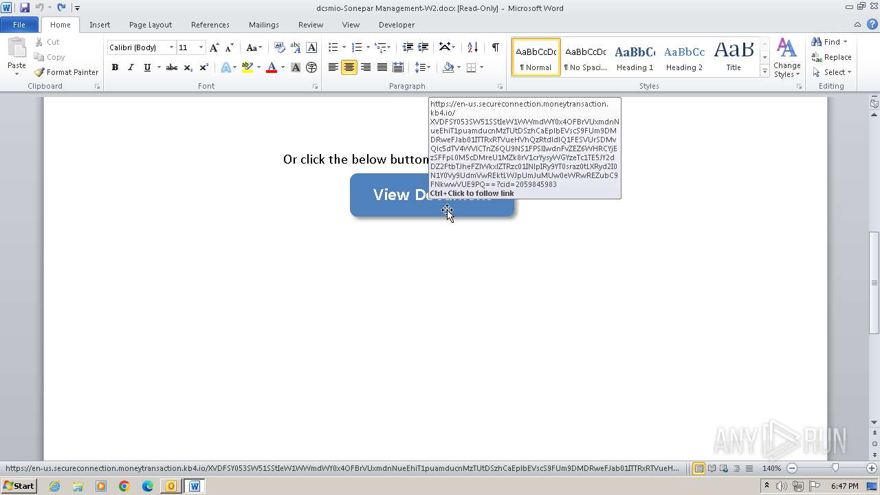
Task: Open Outlook from the taskbar
Action: pyautogui.click(x=171, y=486)
